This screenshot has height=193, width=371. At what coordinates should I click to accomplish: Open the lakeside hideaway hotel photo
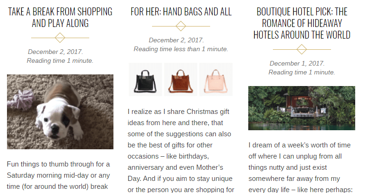click(302, 108)
